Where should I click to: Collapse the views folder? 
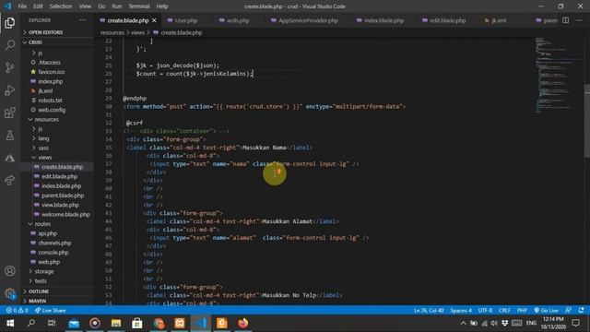[44, 158]
